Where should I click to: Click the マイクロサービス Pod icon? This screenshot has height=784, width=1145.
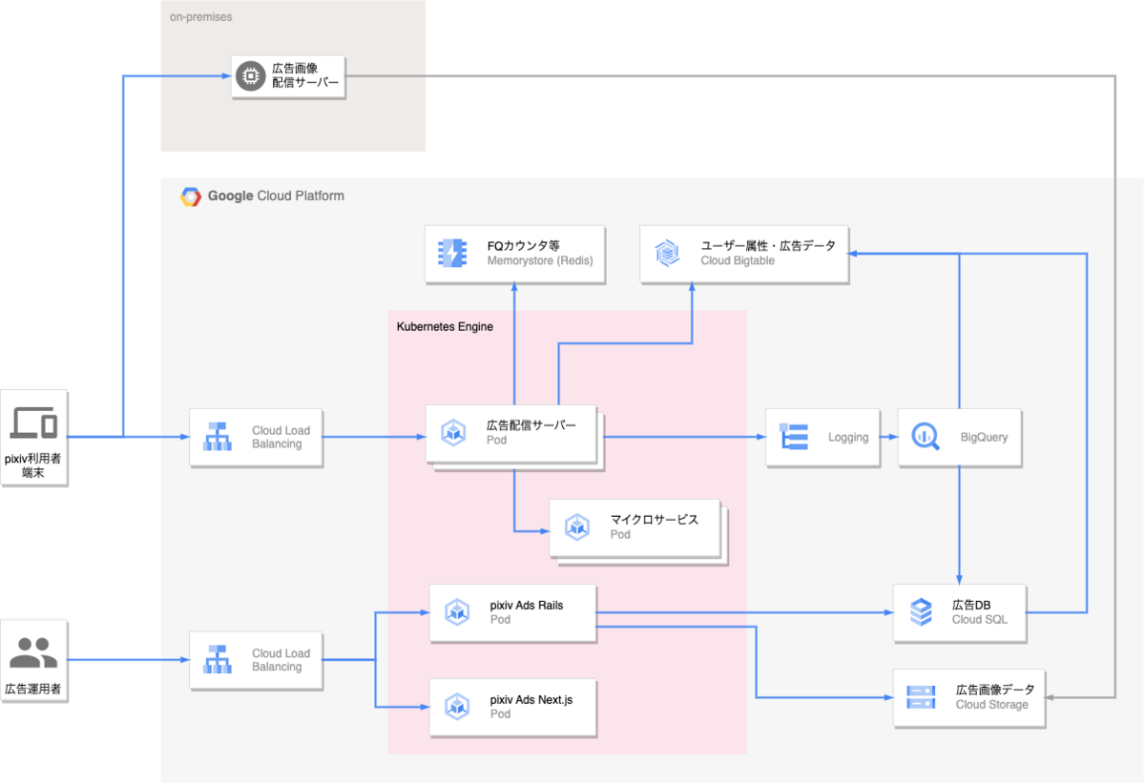pyautogui.click(x=577, y=526)
